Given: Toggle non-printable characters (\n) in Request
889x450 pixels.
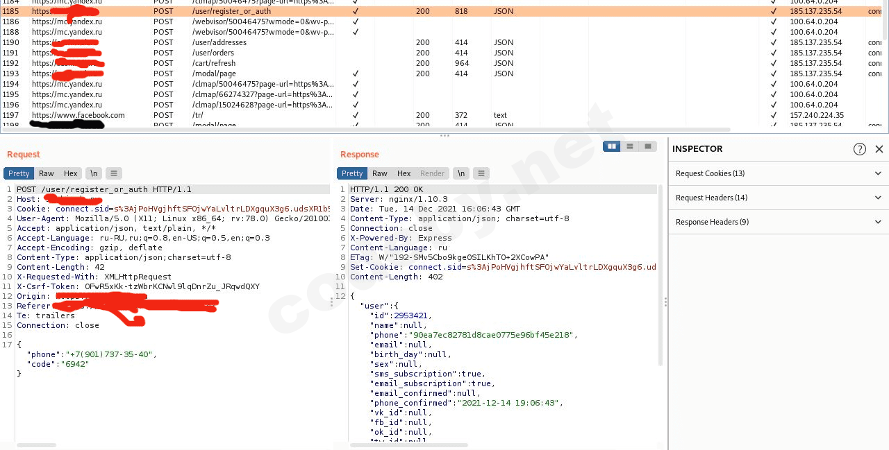Looking at the screenshot, I should tap(94, 173).
